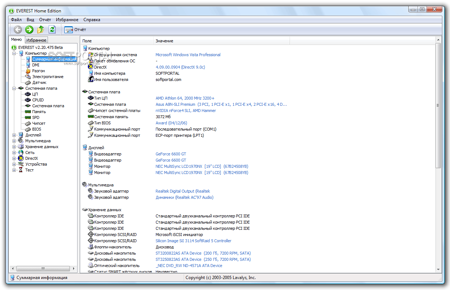Open the Отчёт menu in menu bar

click(x=45, y=20)
